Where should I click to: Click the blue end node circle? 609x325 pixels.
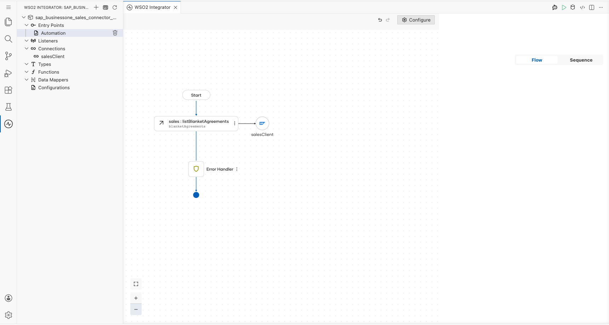[x=196, y=195]
